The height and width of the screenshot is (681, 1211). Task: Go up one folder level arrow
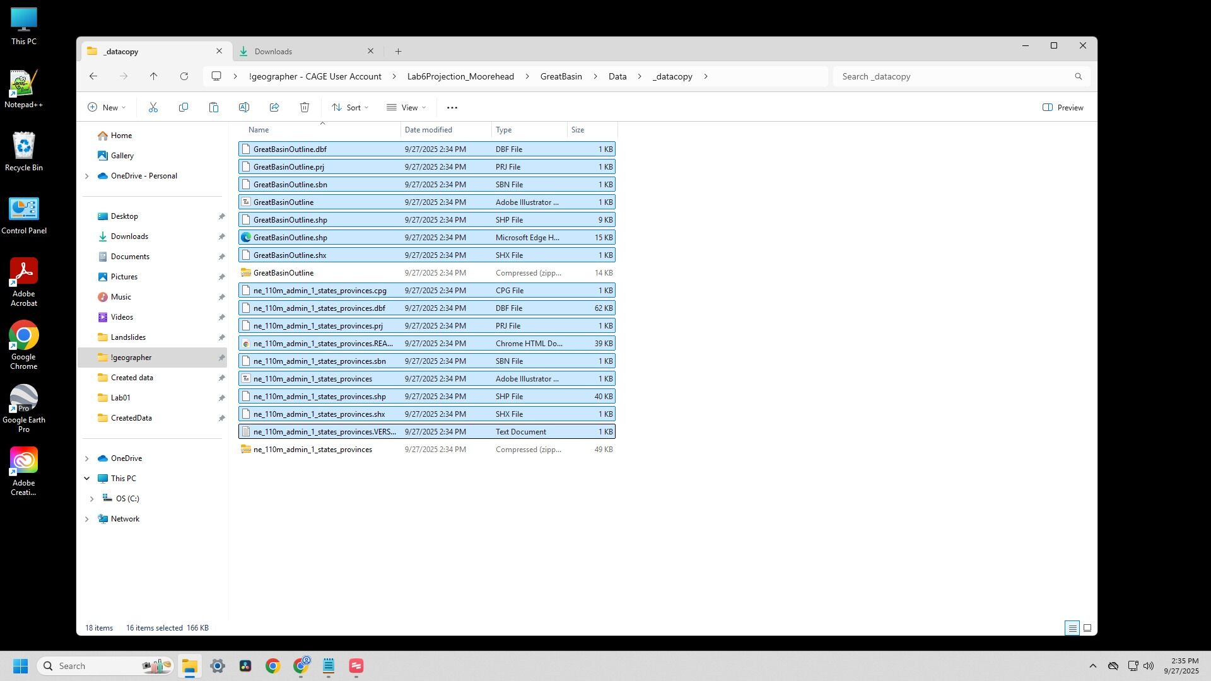(x=153, y=76)
